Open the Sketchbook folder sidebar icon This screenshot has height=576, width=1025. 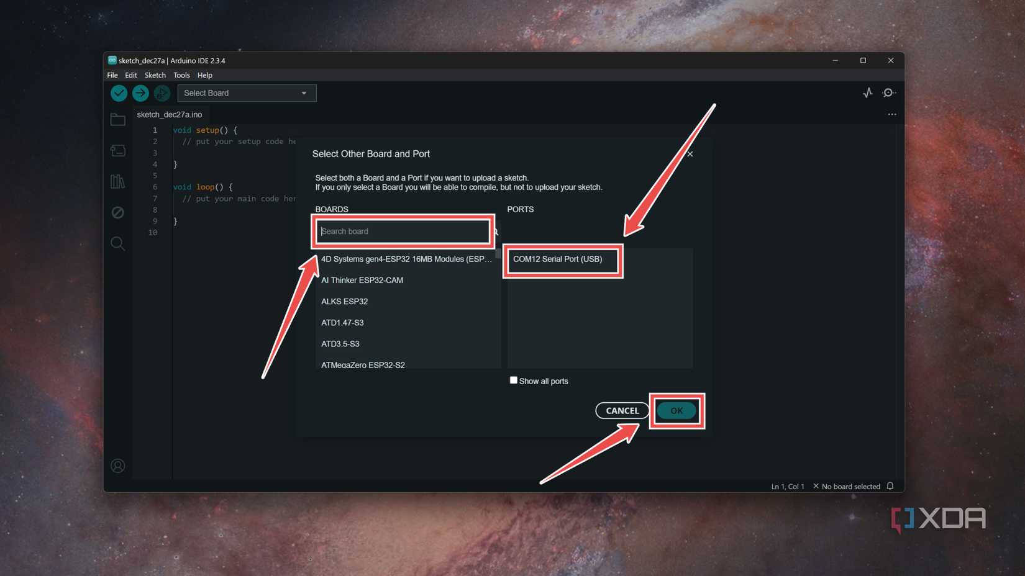(x=118, y=119)
